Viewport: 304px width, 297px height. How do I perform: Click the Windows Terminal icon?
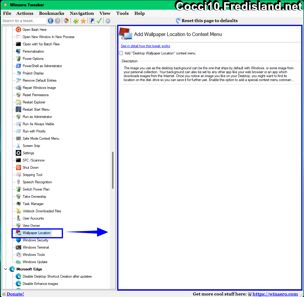pyautogui.click(x=18, y=247)
